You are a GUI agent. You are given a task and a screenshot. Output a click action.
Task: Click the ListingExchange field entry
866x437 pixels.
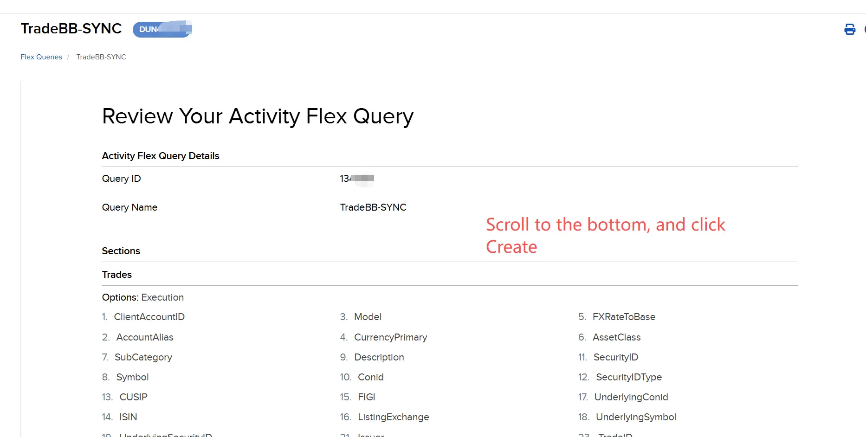[393, 417]
